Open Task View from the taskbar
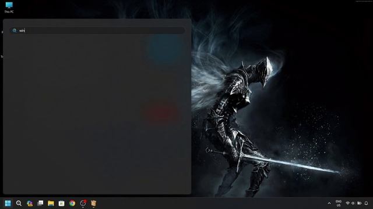This screenshot has height=209, width=373. (x=40, y=203)
